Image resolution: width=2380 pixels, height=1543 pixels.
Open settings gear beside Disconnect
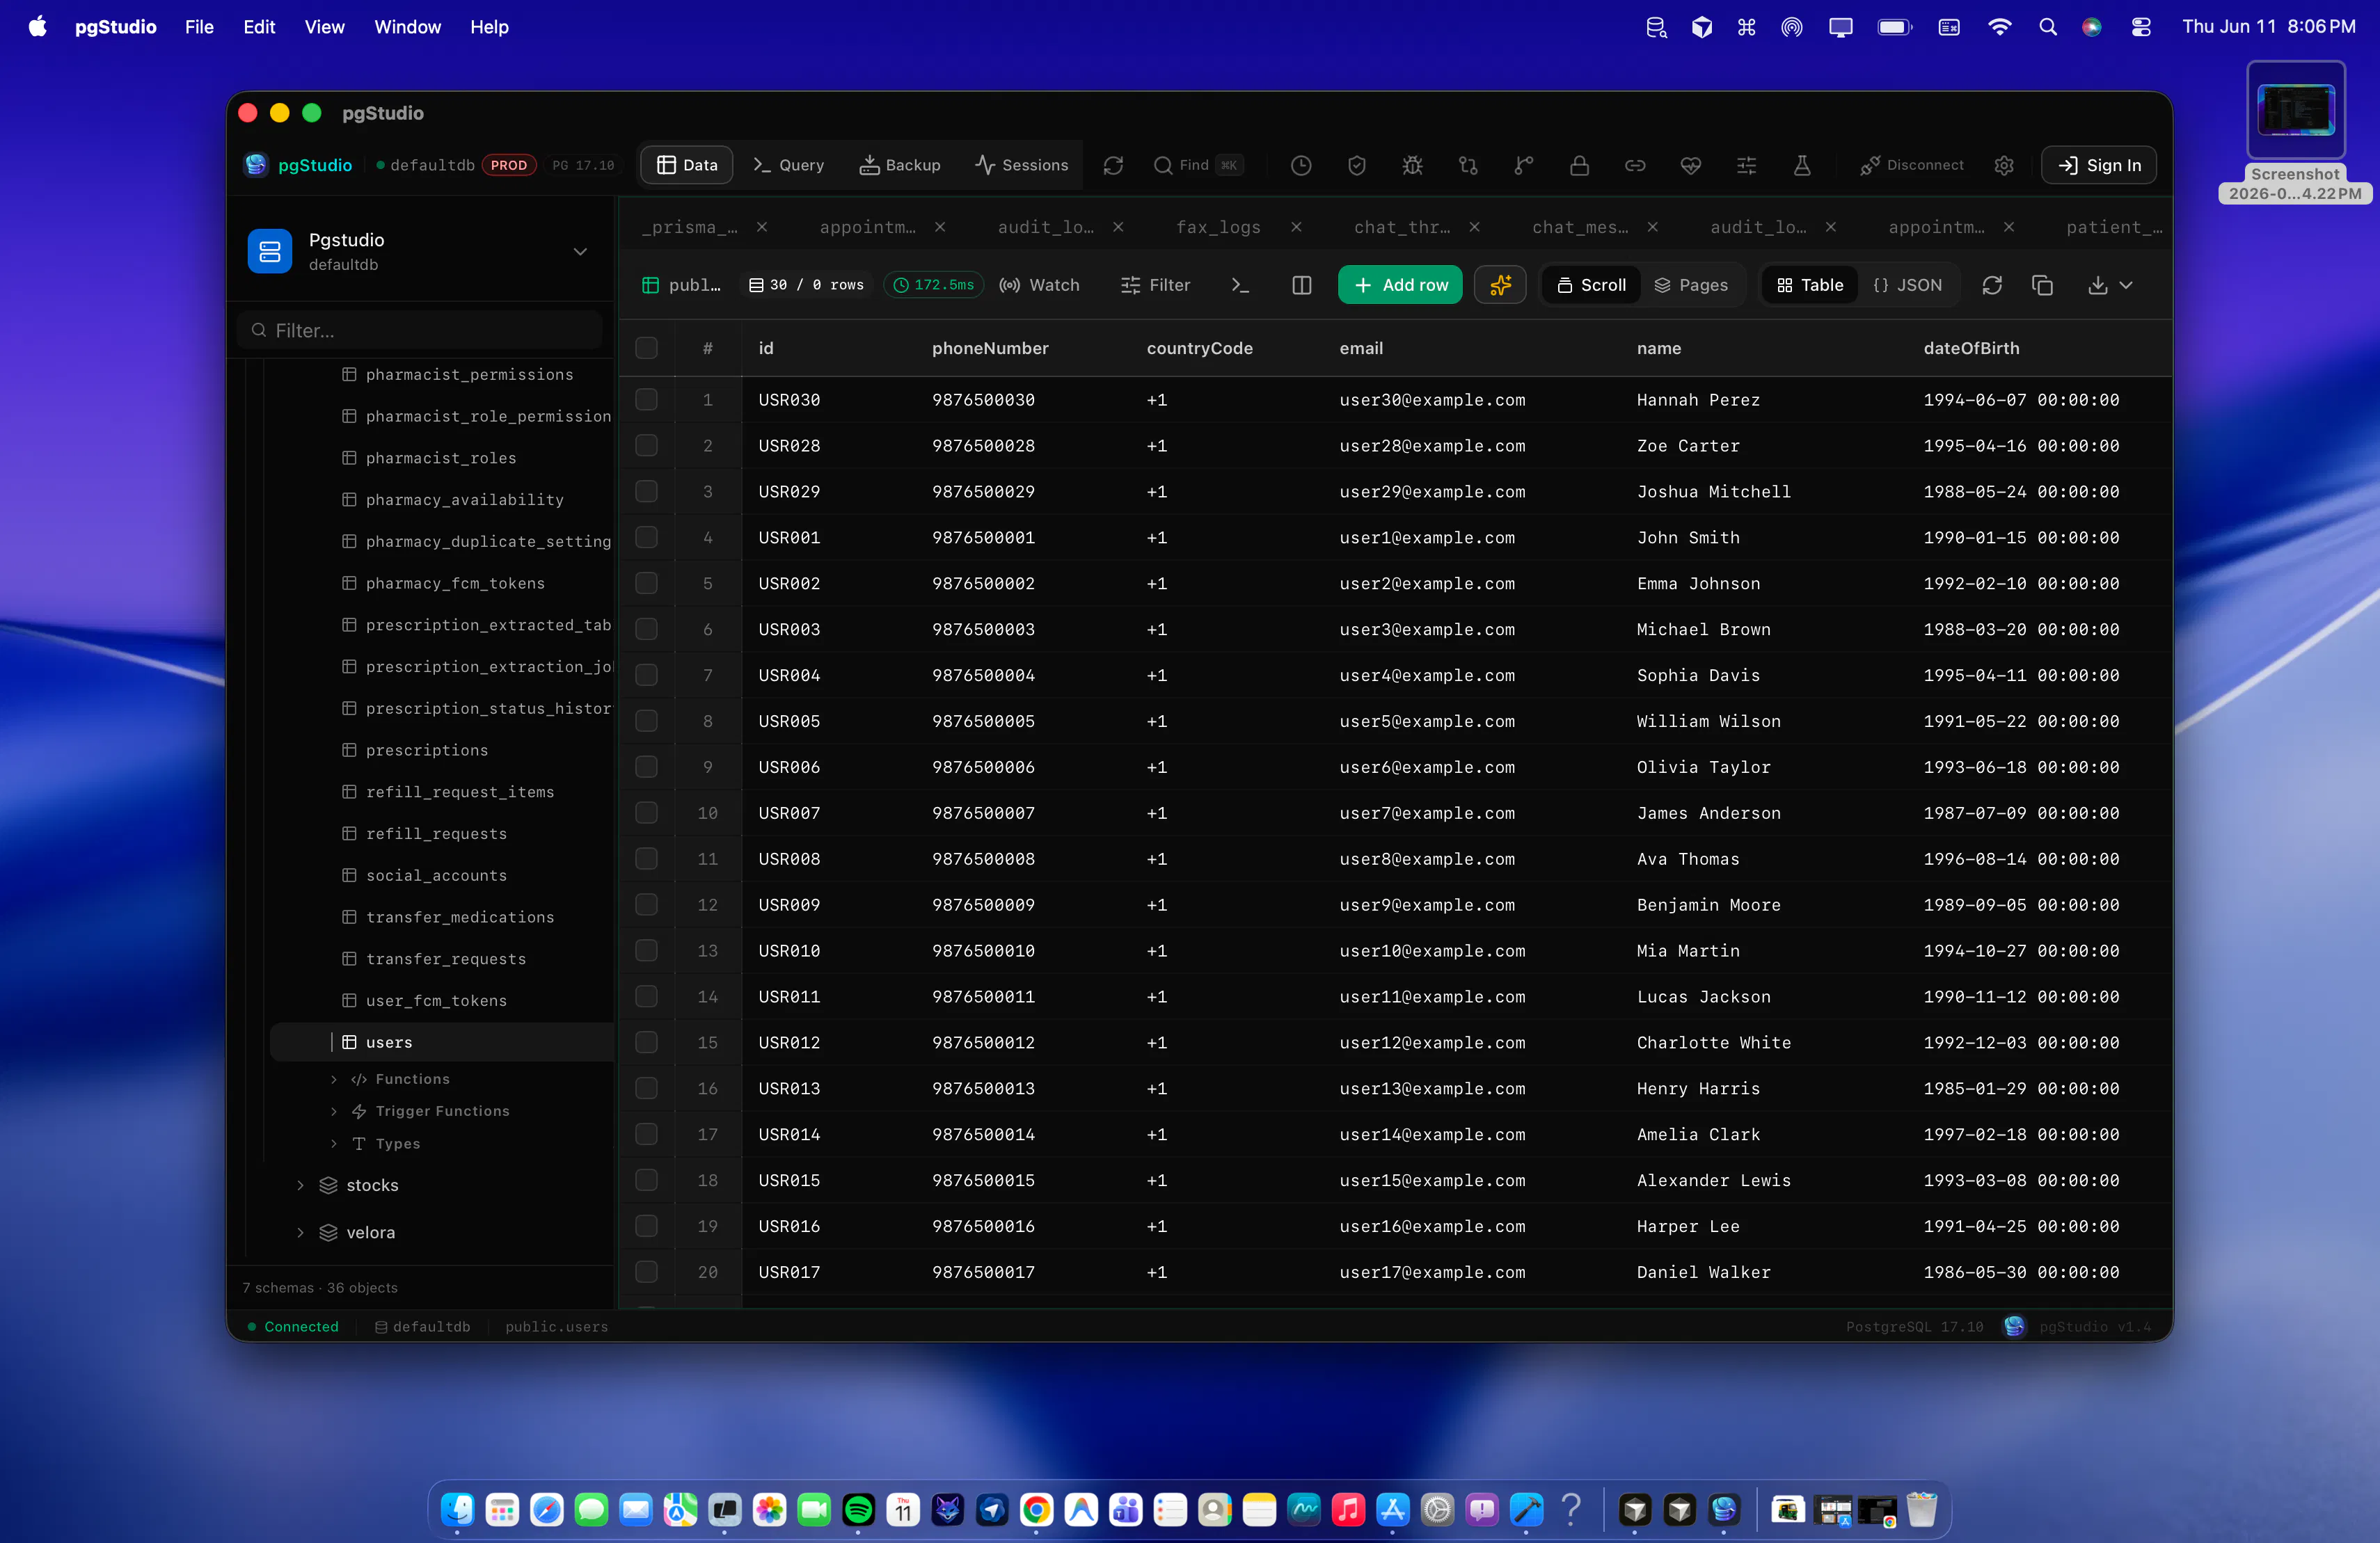(x=2004, y=165)
